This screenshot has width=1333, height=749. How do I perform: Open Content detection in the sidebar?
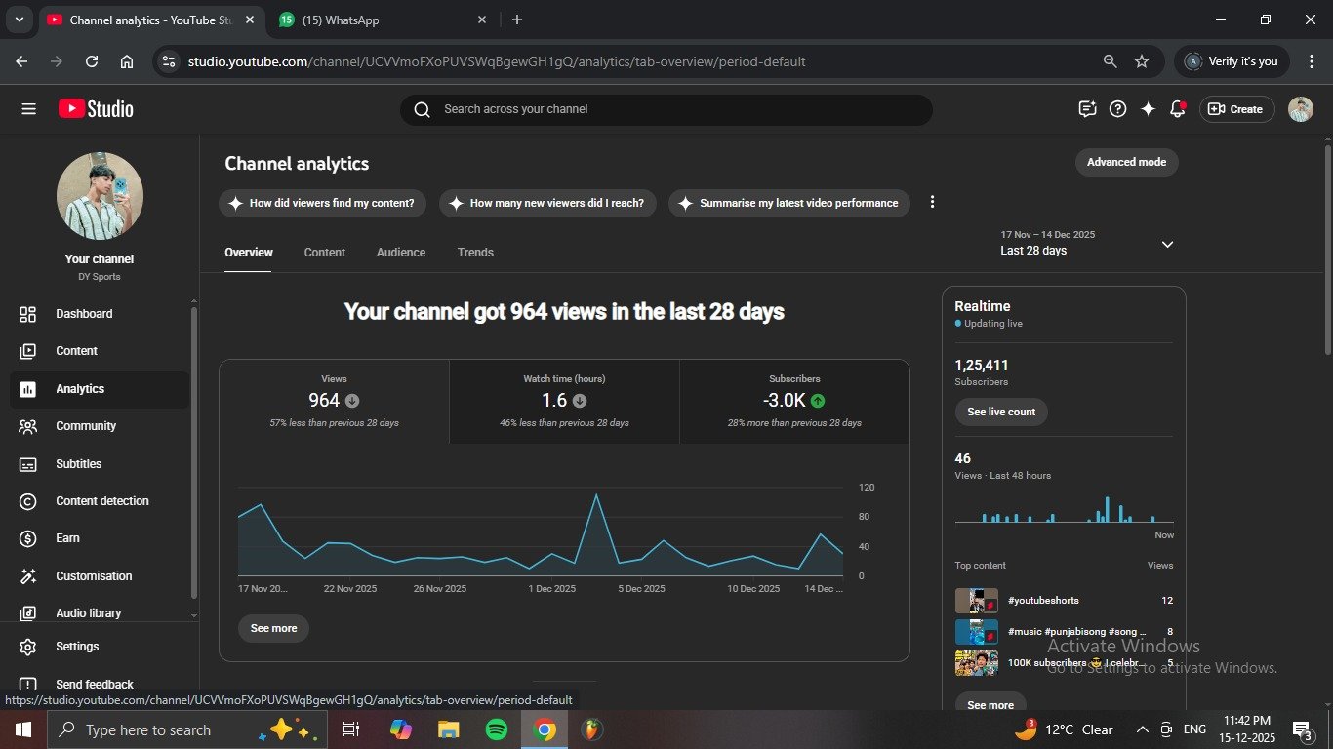pyautogui.click(x=101, y=501)
